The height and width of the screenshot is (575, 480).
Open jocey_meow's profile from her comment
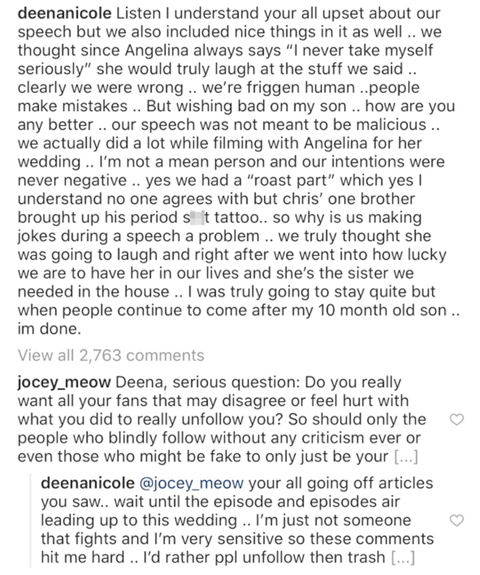[65, 382]
